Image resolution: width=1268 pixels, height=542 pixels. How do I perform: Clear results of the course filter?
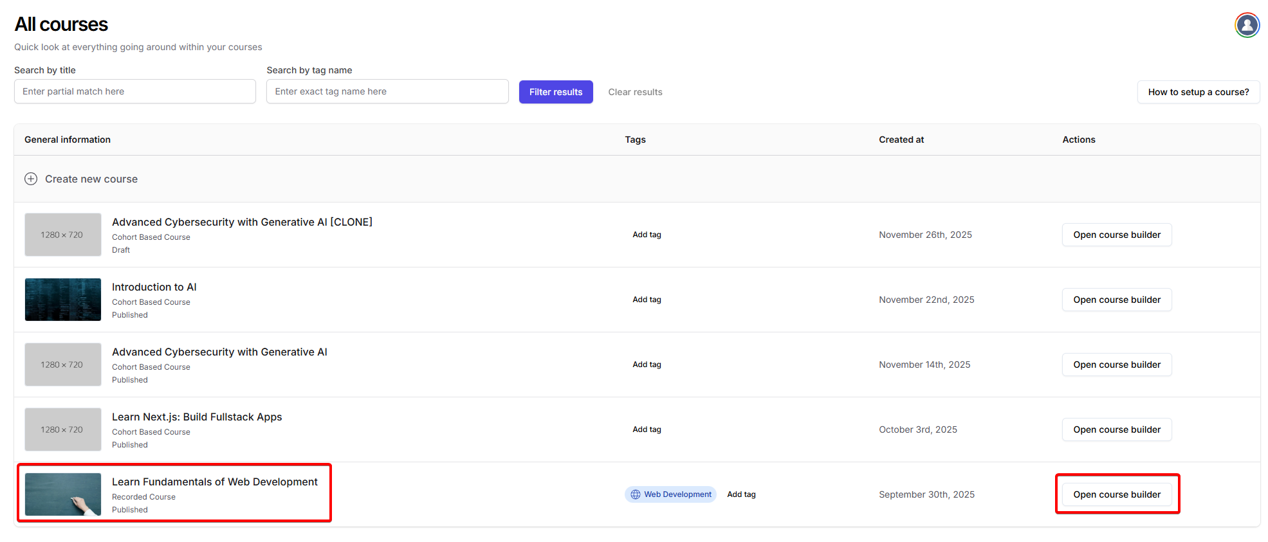635,92
